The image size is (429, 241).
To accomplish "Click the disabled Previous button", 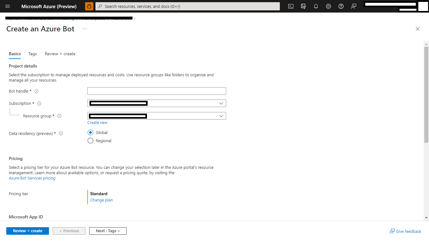I will [x=69, y=231].
